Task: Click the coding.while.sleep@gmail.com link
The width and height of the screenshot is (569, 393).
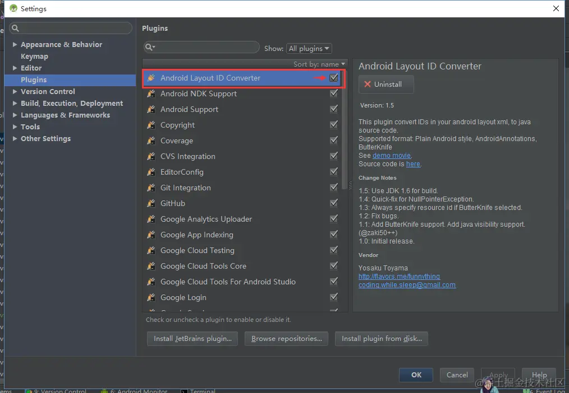Action: pos(407,285)
